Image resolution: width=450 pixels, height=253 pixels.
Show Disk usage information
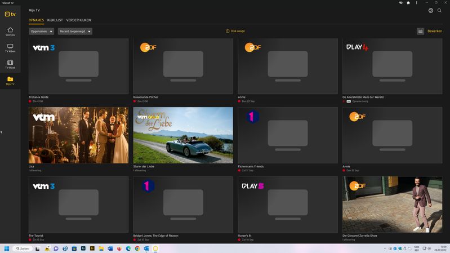coord(235,31)
